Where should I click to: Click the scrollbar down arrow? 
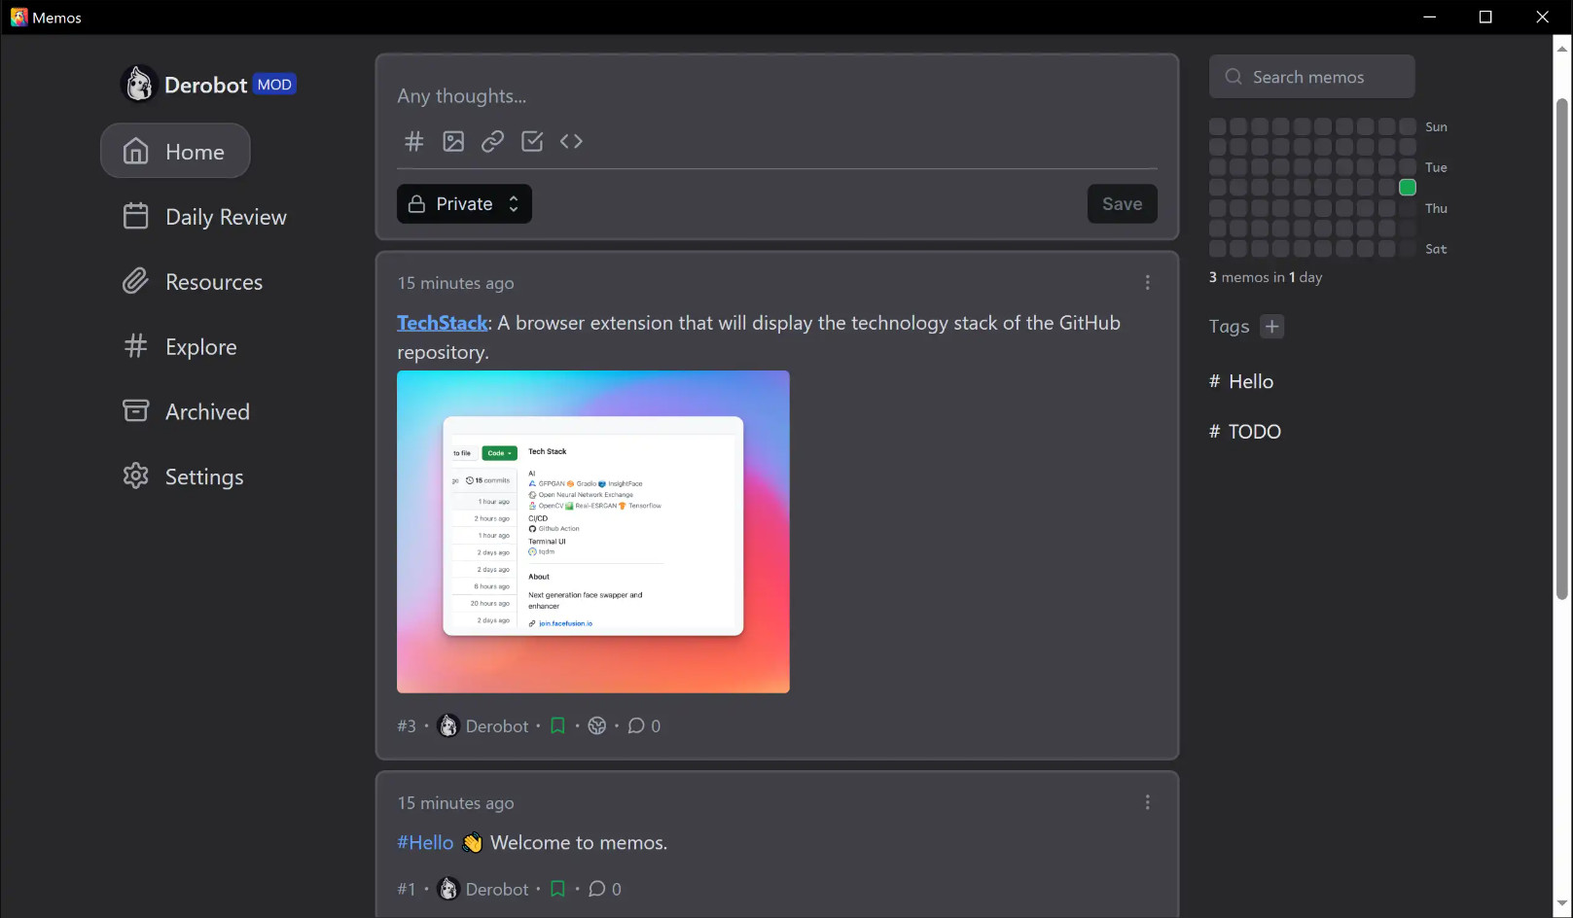[1562, 904]
